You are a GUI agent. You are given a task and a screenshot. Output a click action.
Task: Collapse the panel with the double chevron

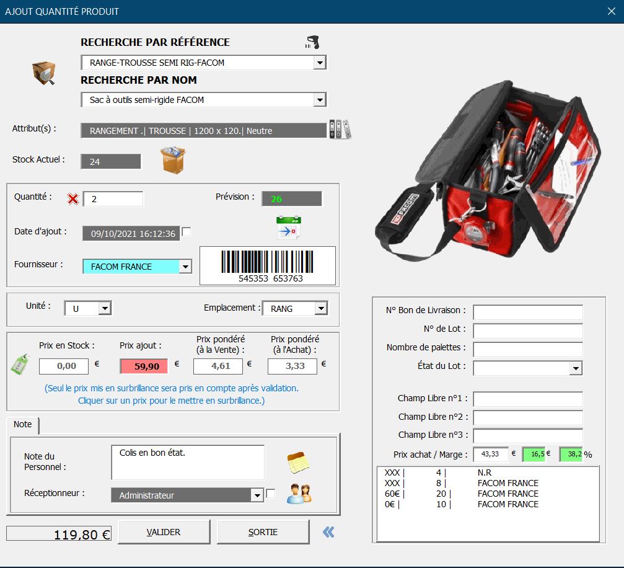point(329,532)
